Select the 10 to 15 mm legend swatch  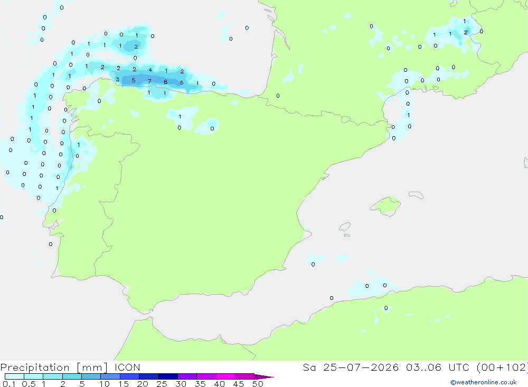click(110, 376)
